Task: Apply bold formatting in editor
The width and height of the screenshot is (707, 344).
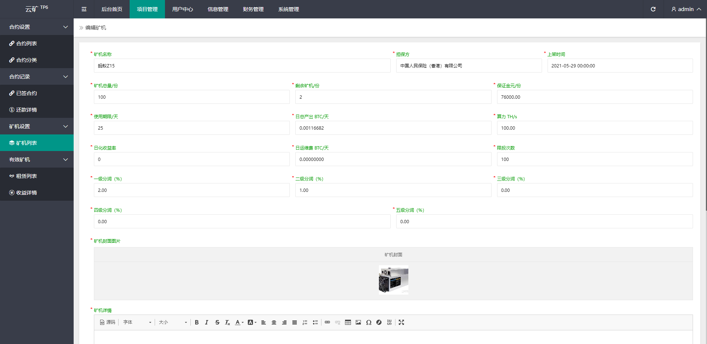Action: coord(197,322)
